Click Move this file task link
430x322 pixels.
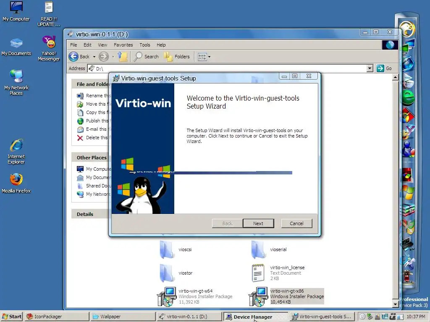94,104
